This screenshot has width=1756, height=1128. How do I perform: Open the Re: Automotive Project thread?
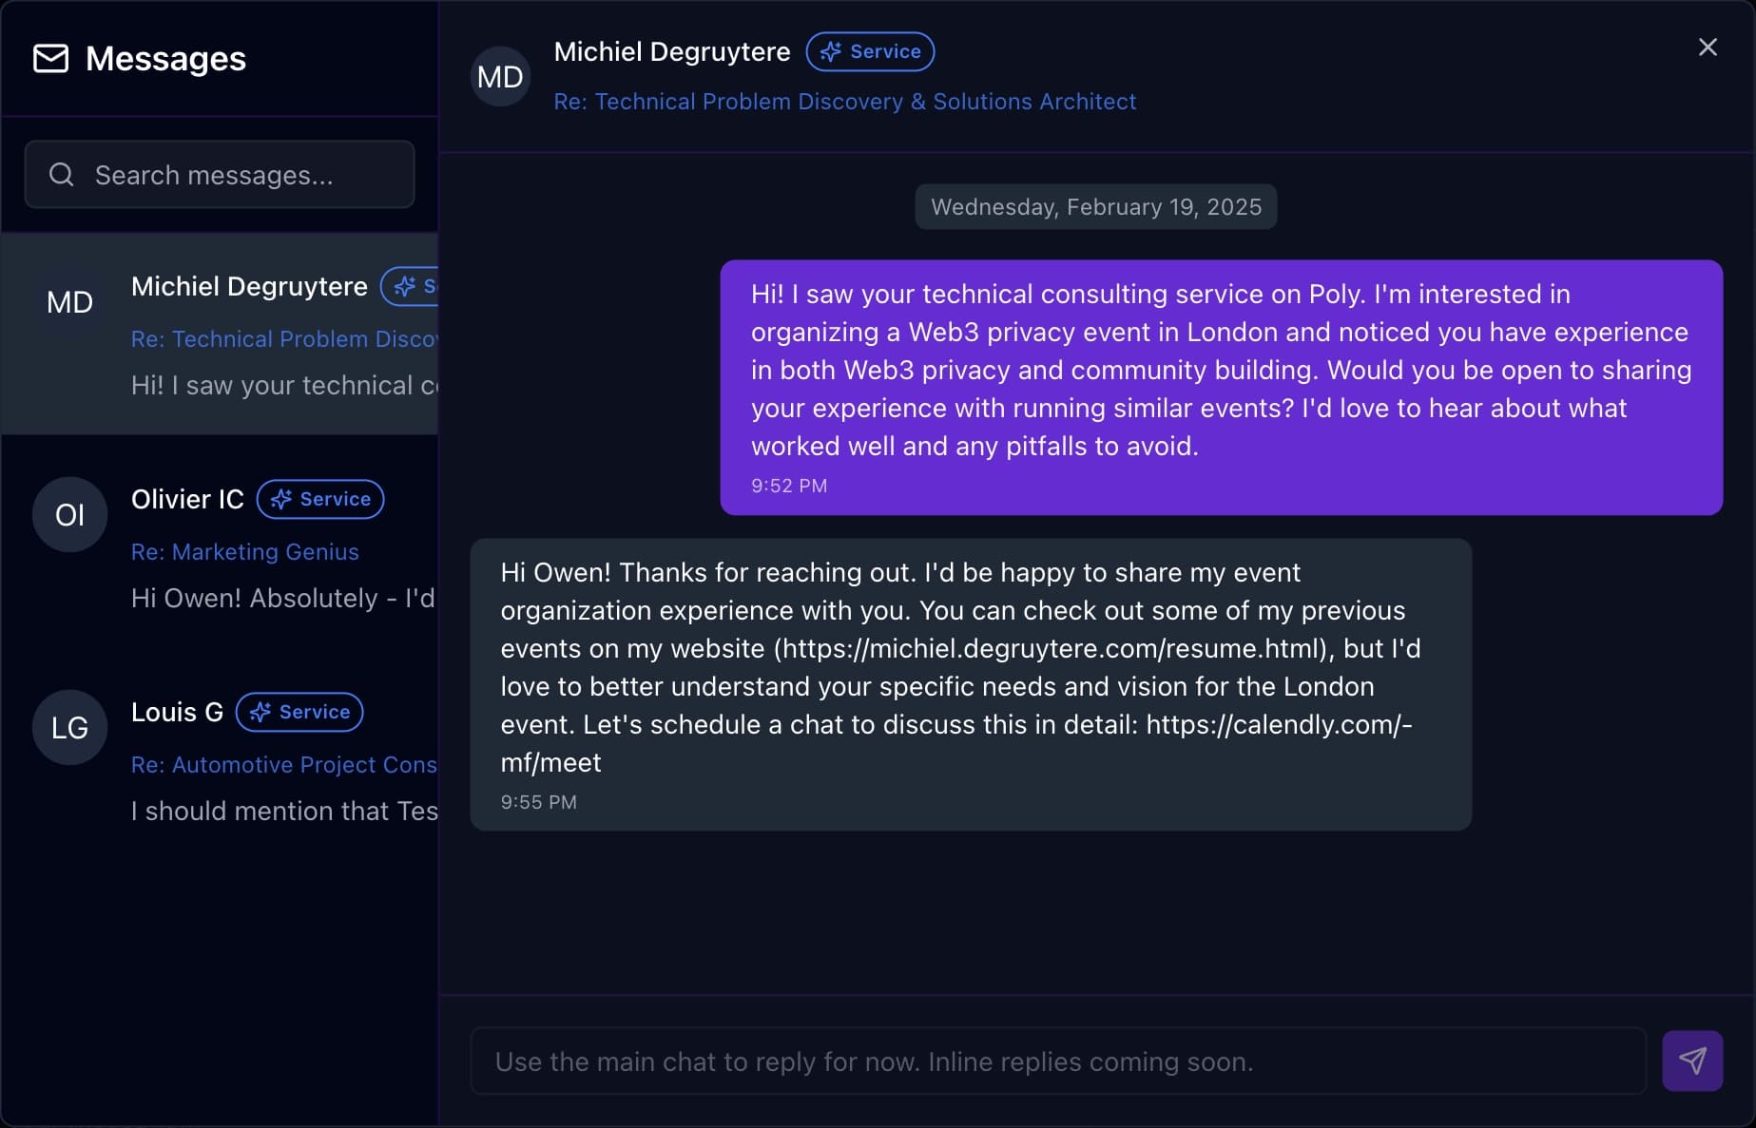click(284, 764)
